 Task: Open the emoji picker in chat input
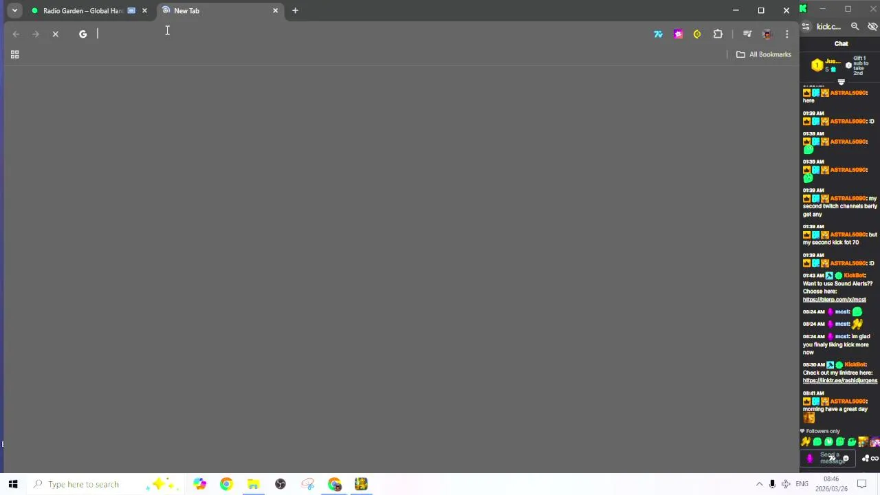point(846,459)
